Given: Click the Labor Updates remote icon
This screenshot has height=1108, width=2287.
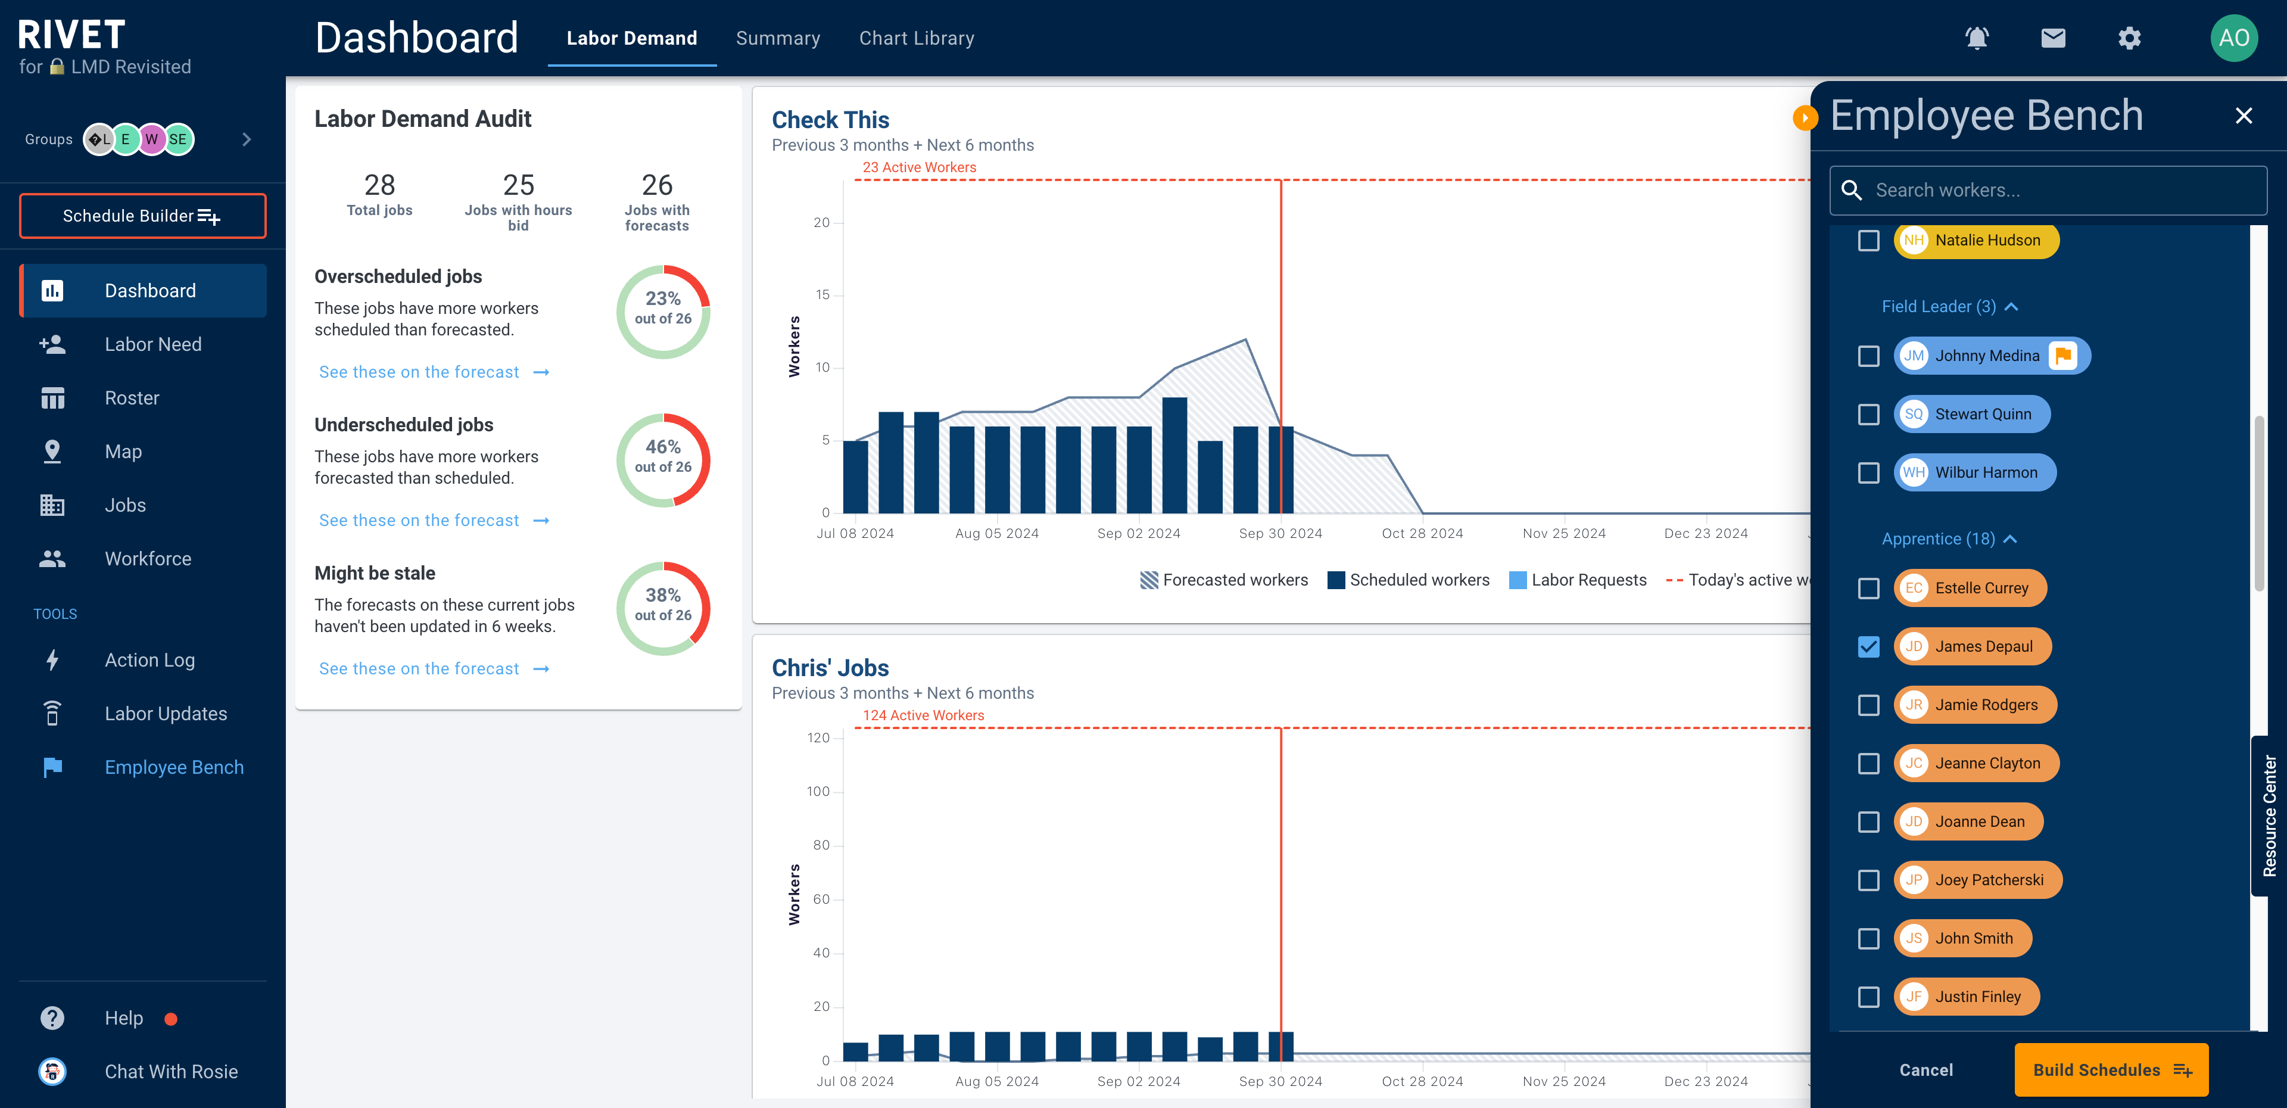Looking at the screenshot, I should [x=52, y=713].
